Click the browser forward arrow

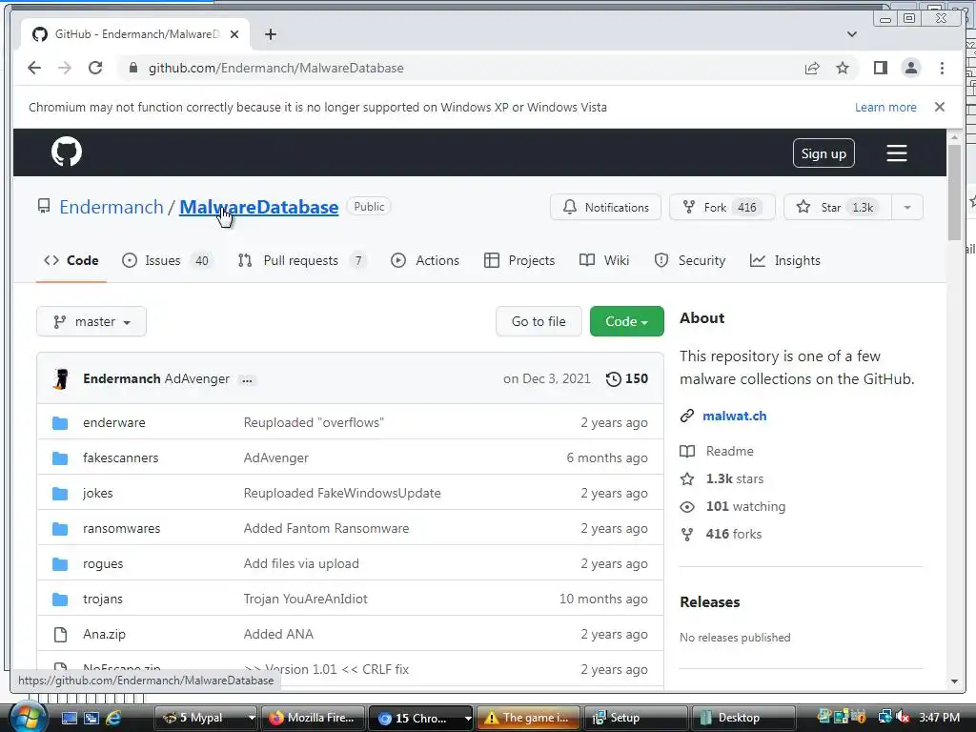tap(65, 68)
